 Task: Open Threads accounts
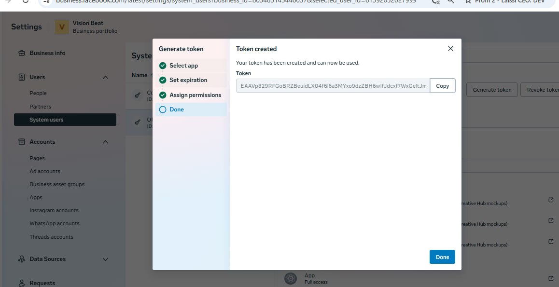click(51, 237)
